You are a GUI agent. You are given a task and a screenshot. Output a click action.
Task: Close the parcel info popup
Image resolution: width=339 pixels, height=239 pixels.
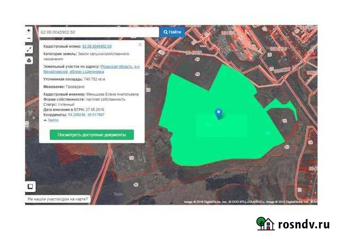(140, 45)
